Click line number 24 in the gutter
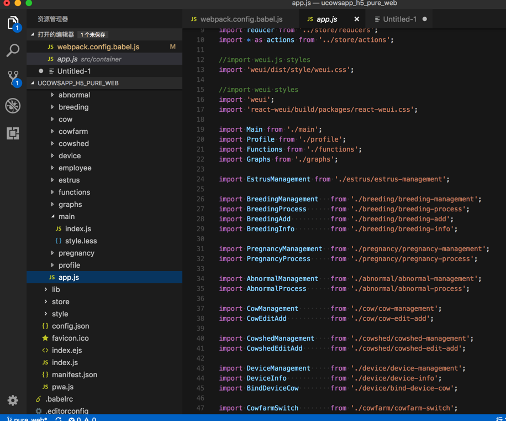 200,179
